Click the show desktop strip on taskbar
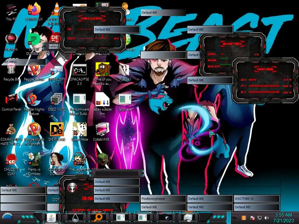 pos(229,218)
